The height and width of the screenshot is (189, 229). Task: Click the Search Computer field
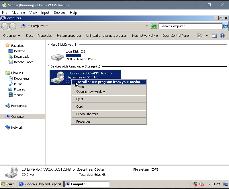tap(190, 26)
